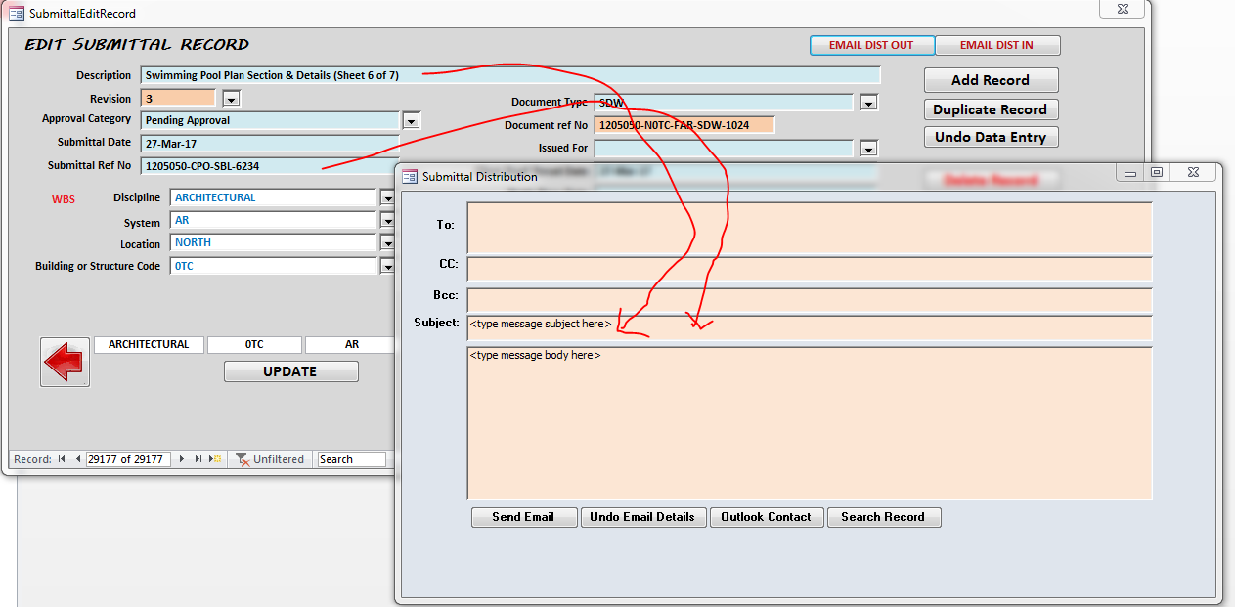The width and height of the screenshot is (1235, 607).
Task: Click into the Bcc field
Action: click(810, 300)
